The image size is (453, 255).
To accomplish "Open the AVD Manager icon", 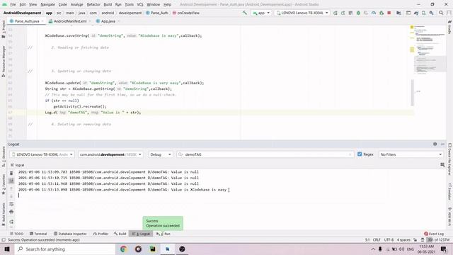I will click(423, 13).
